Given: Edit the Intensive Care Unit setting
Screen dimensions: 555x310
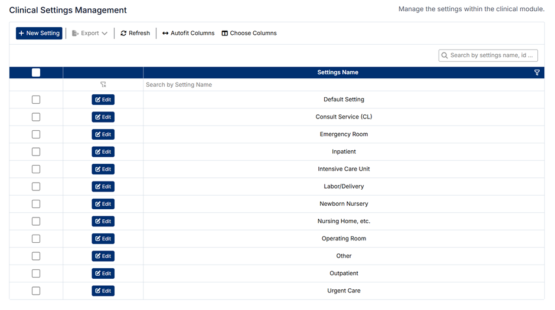Looking at the screenshot, I should coord(103,170).
